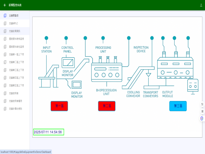Click the blue 第三區 button

pos(178,106)
